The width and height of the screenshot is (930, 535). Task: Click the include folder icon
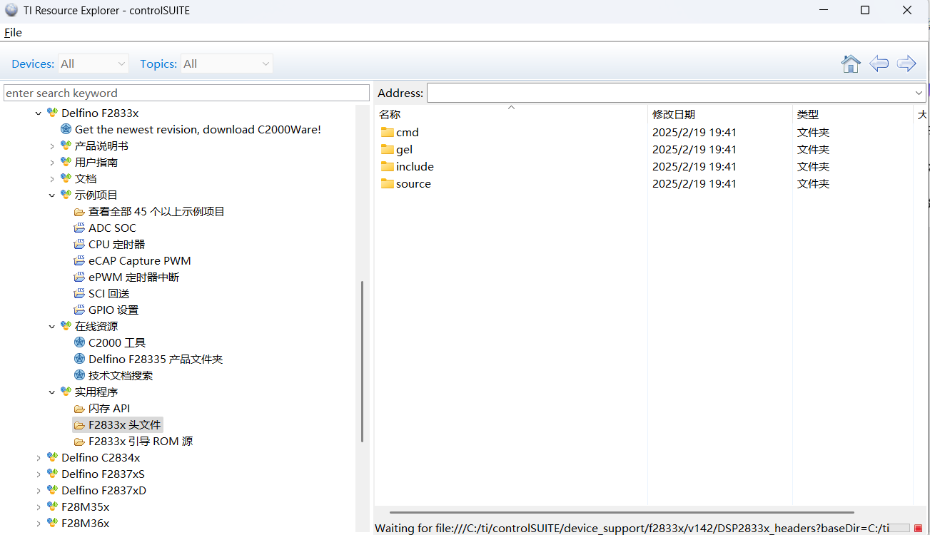coord(388,166)
